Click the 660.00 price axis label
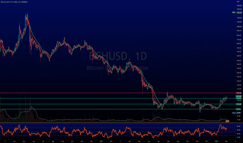This screenshot has height=143, width=243. click(x=239, y=44)
